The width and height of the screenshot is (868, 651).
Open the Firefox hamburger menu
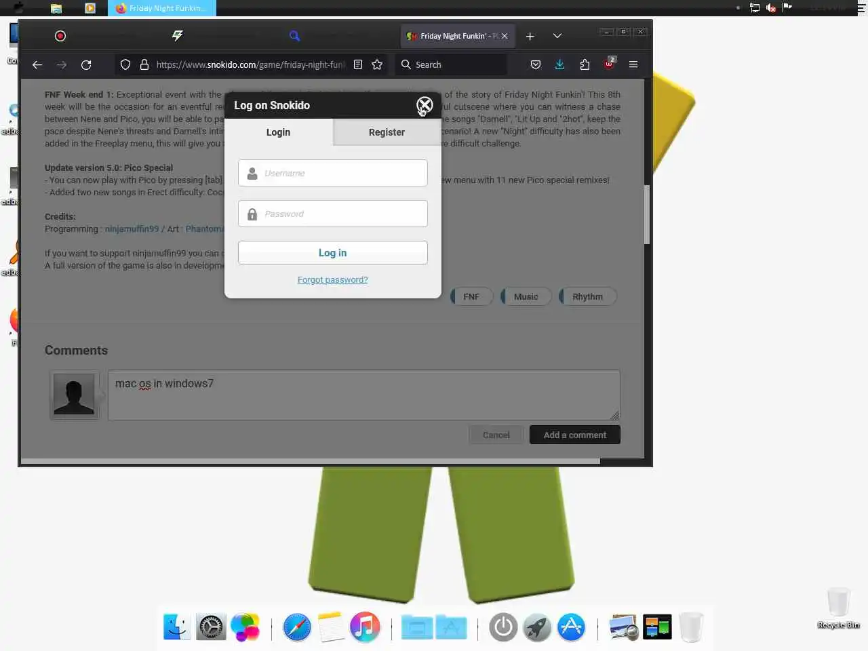(633, 64)
